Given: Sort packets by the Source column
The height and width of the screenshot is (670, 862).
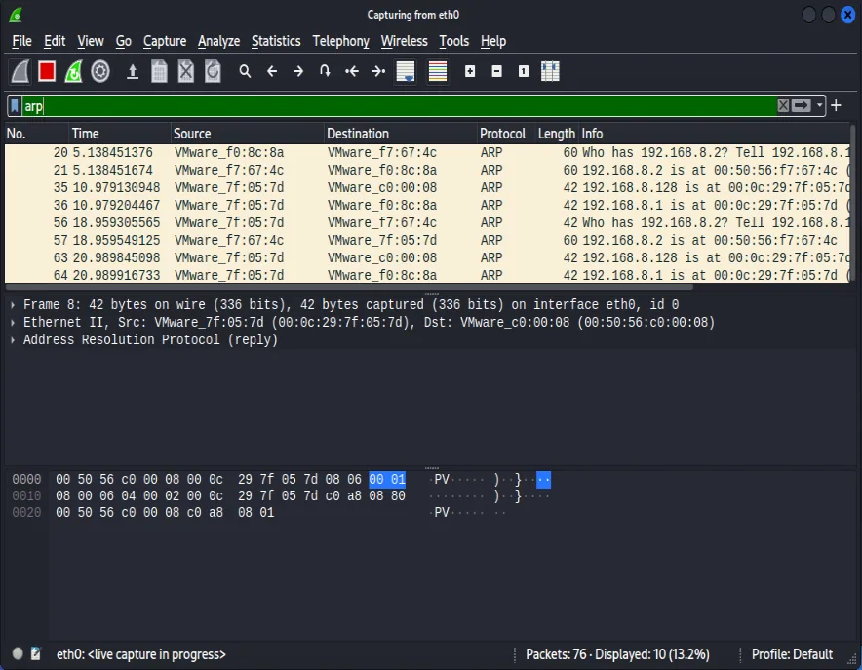Looking at the screenshot, I should click(x=247, y=134).
